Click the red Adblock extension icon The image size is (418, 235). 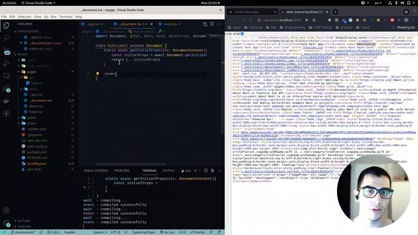click(392, 20)
